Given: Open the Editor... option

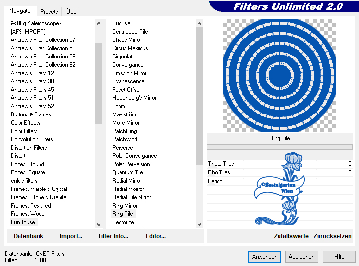Looking at the screenshot, I should pyautogui.click(x=156, y=236).
